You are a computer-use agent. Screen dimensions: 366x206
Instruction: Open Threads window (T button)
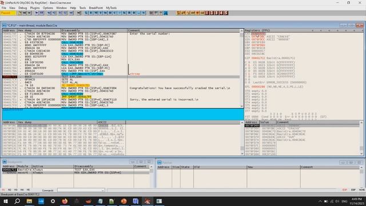pyautogui.click(x=101, y=13)
